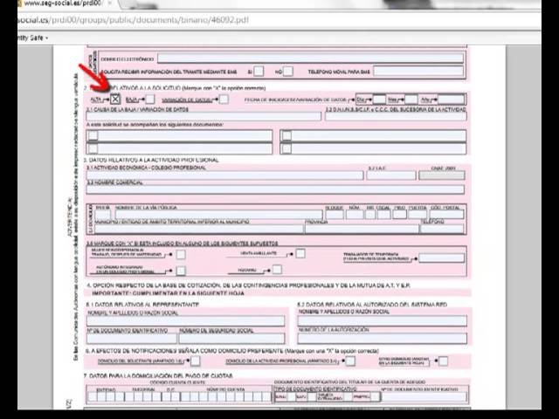The image size is (559, 419).
Task: Open the Identity Safe toolbar item
Action: (x=24, y=38)
